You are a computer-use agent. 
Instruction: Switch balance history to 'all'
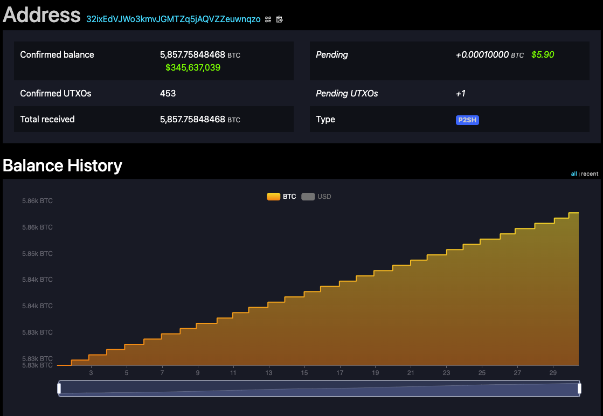coord(574,174)
